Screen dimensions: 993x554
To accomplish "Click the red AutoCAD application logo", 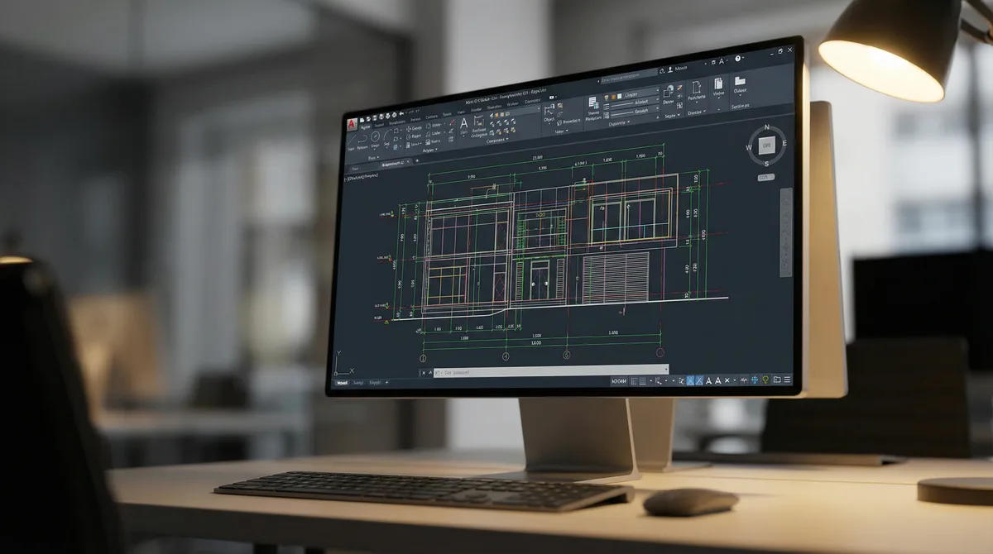I will [x=351, y=122].
